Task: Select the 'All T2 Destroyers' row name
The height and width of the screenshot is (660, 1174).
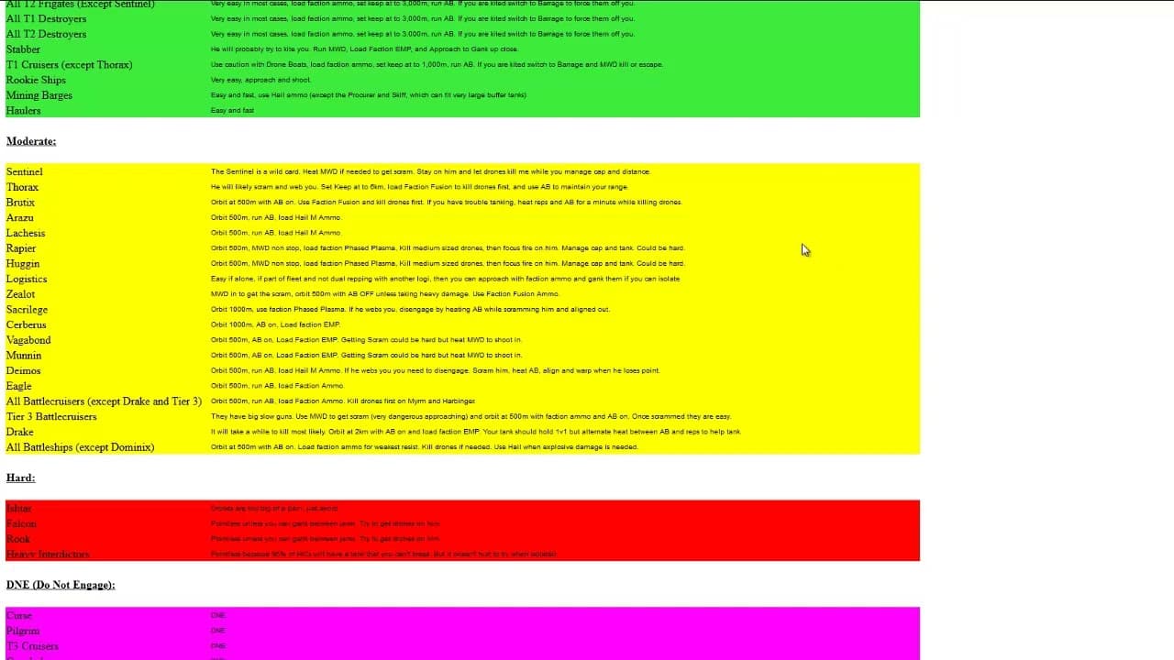Action: 46,34
